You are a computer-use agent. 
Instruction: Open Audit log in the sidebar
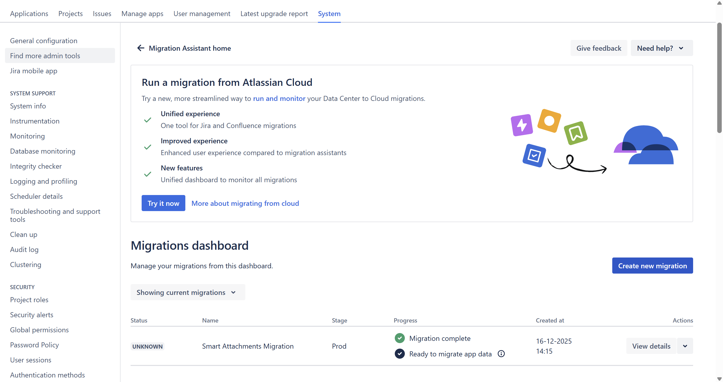(24, 249)
